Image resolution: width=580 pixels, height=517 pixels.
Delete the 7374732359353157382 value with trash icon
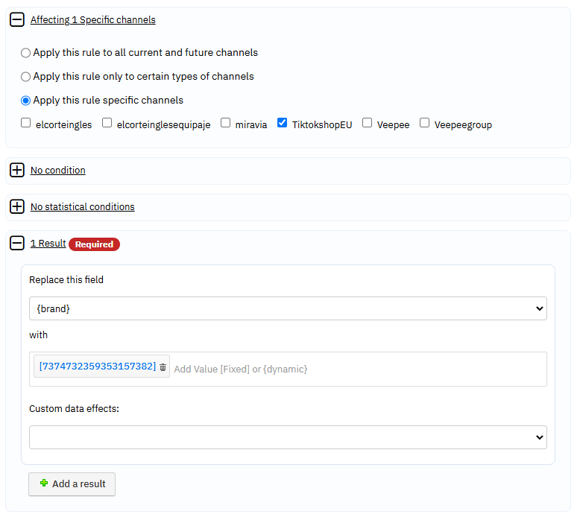163,367
